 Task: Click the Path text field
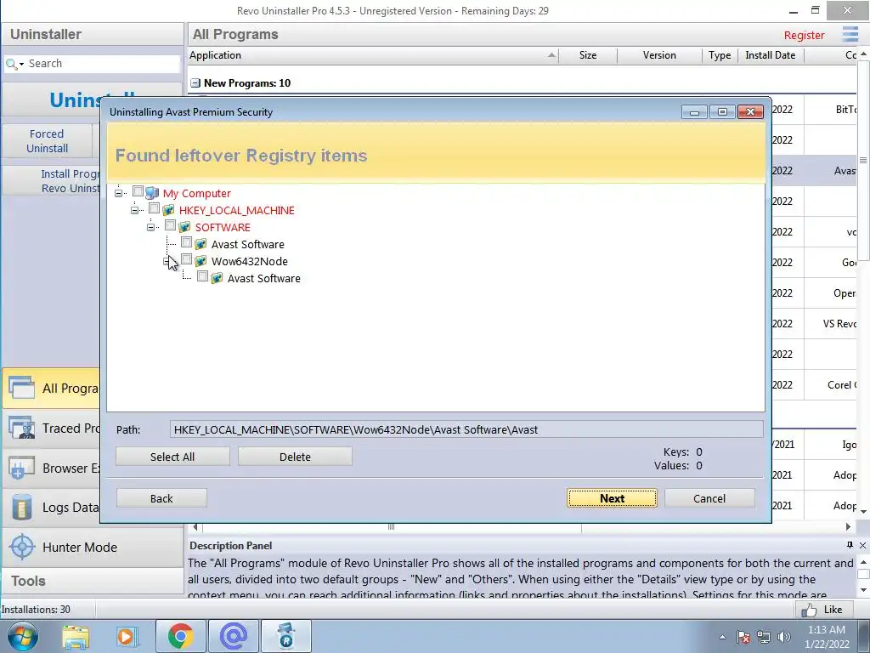coord(466,429)
